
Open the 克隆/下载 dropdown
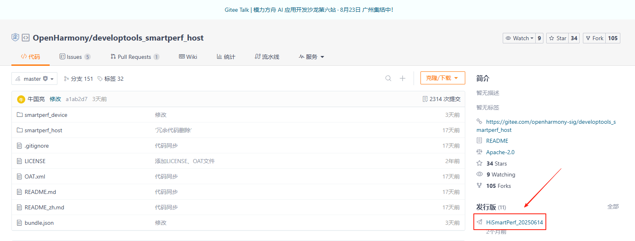[442, 78]
